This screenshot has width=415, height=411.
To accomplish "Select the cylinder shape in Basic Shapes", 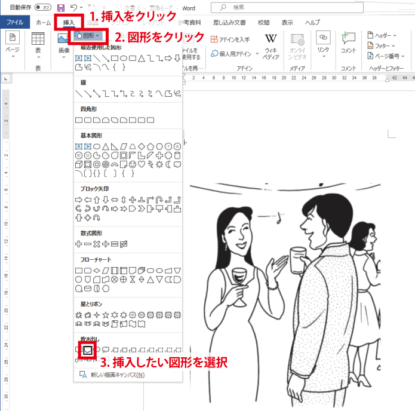I will 177,155.
